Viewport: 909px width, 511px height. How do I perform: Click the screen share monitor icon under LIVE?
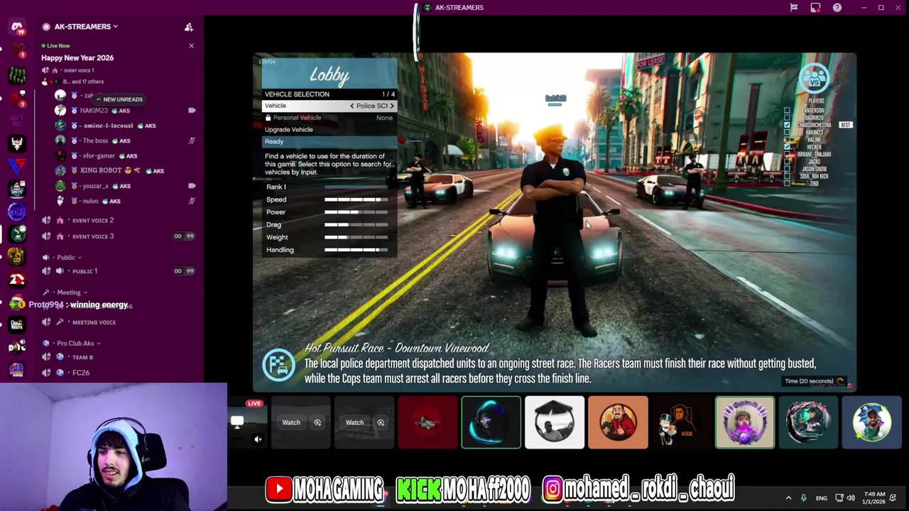pos(237,422)
